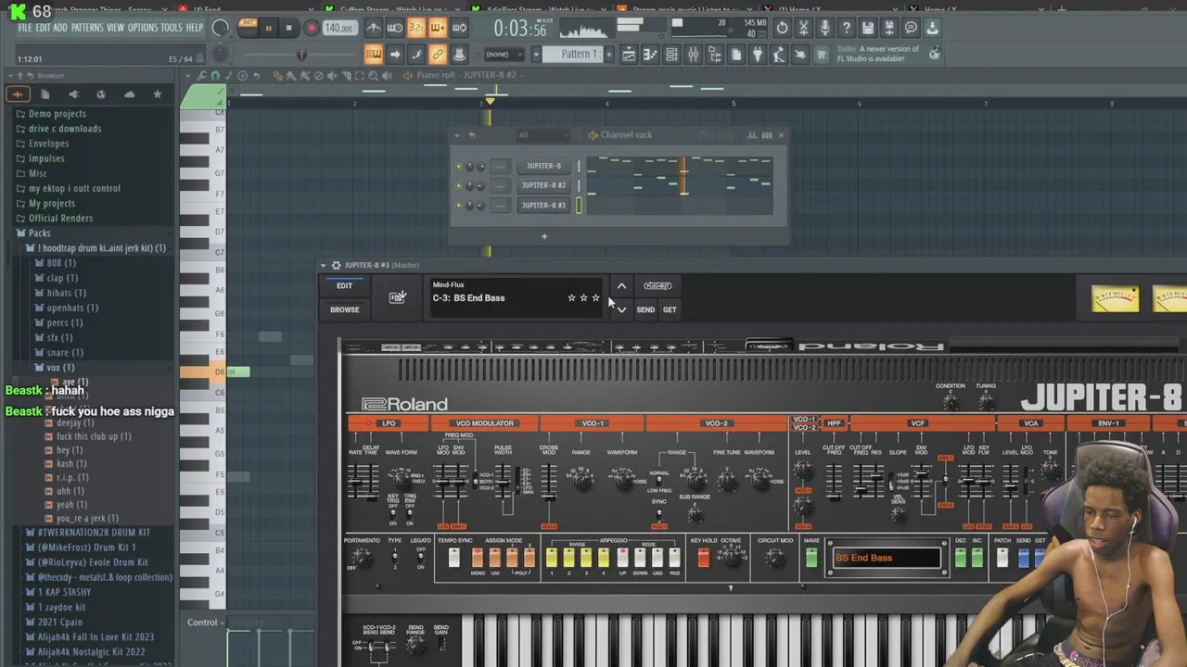Expand the 2021 Cpain folder
Image resolution: width=1187 pixels, height=667 pixels.
pyautogui.click(x=59, y=622)
